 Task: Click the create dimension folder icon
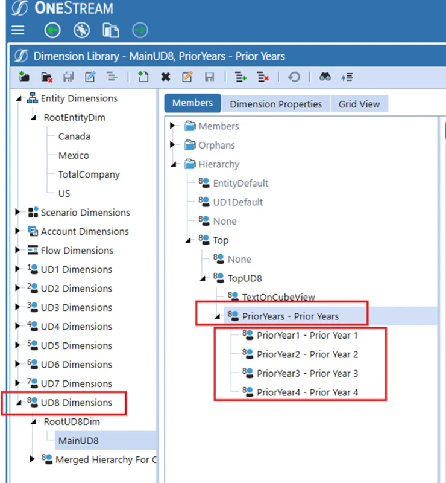(24, 77)
